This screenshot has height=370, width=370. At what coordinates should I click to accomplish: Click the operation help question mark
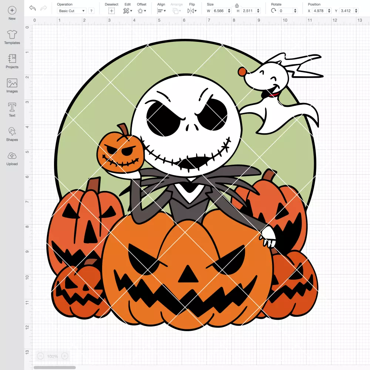(91, 11)
